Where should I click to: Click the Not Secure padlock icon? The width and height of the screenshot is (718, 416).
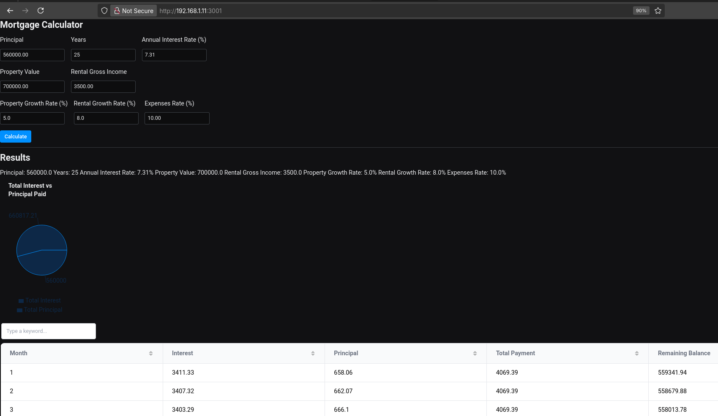click(x=117, y=11)
